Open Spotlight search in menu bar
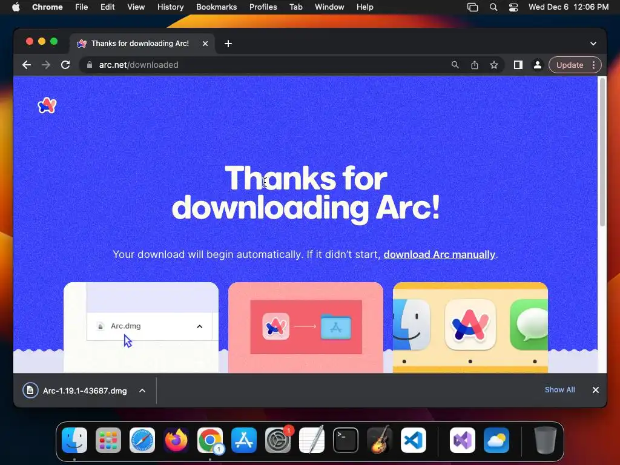 pos(493,7)
